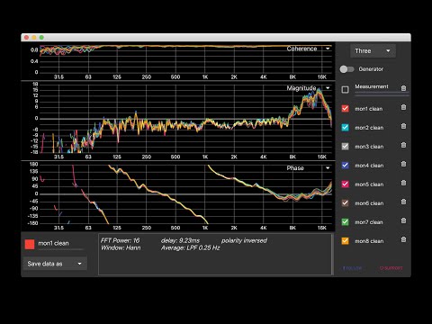
Task: Click the delay: 9.23ms text
Action: [180, 240]
